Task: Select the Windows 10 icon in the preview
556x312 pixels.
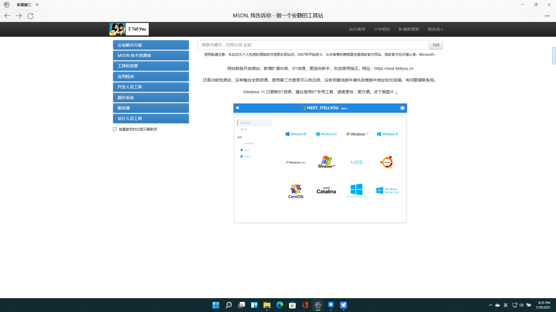Action: (x=296, y=134)
